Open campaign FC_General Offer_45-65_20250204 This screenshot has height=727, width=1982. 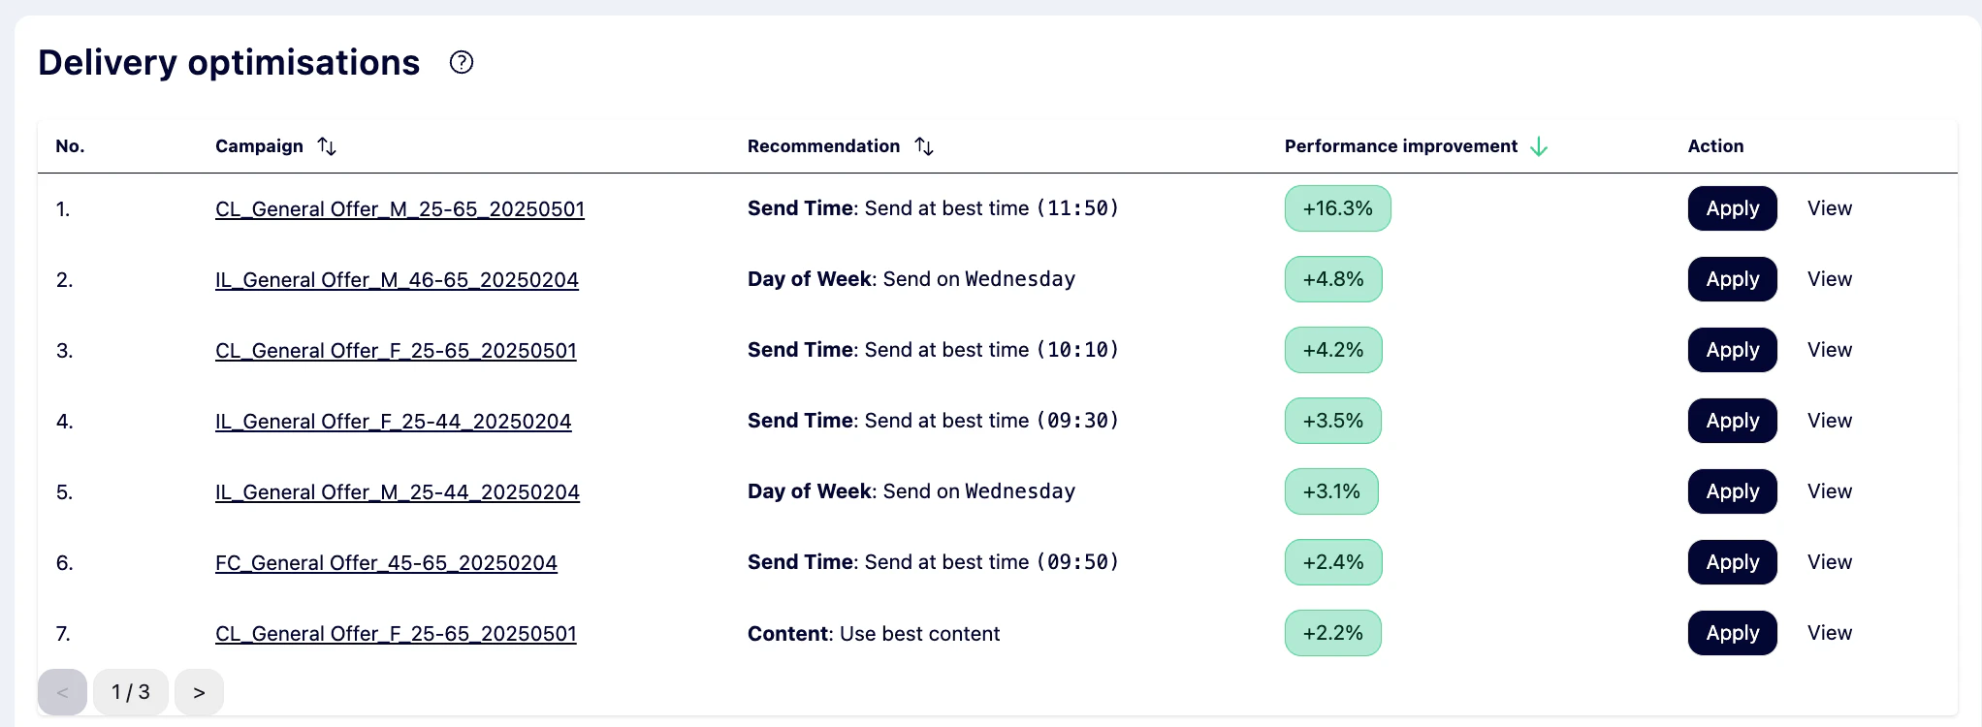pyautogui.click(x=386, y=562)
